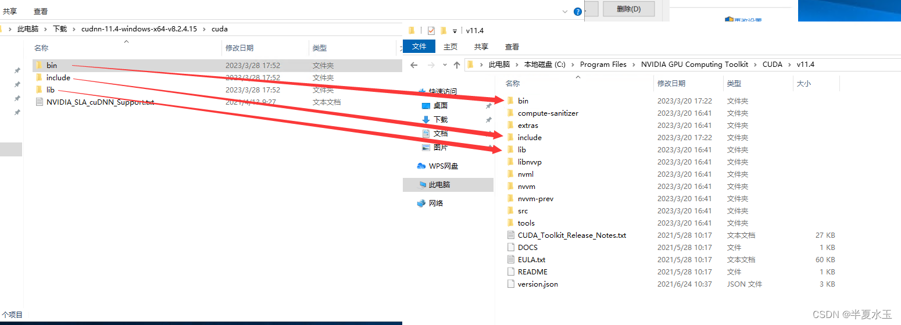Click the 2021/6/24 10:37 date cell

coord(685,284)
